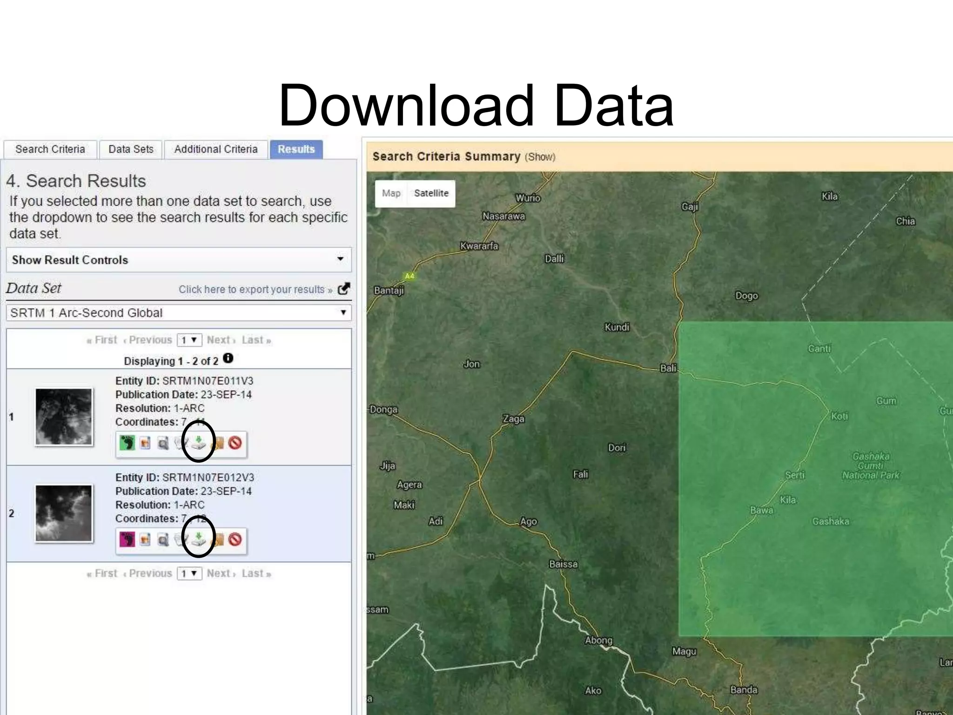Open thumbnail for result 1 SRTM1N07E011V3

coord(64,417)
